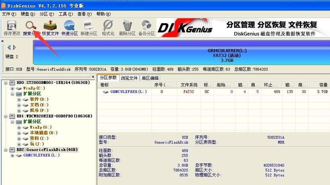Viewport: 330px width, 185px height.
Task: Expand the GRMCULXFRER (L:) tree node
Action: [12, 156]
